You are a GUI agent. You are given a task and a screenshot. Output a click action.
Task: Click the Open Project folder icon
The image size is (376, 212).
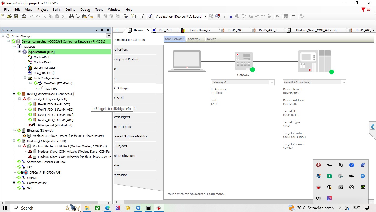(x=9, y=17)
